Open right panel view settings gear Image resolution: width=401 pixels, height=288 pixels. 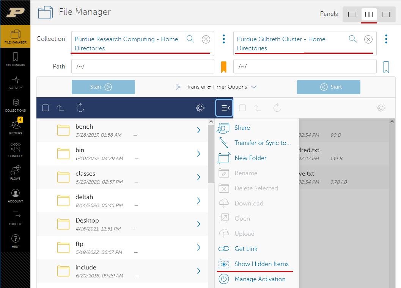[x=381, y=108]
